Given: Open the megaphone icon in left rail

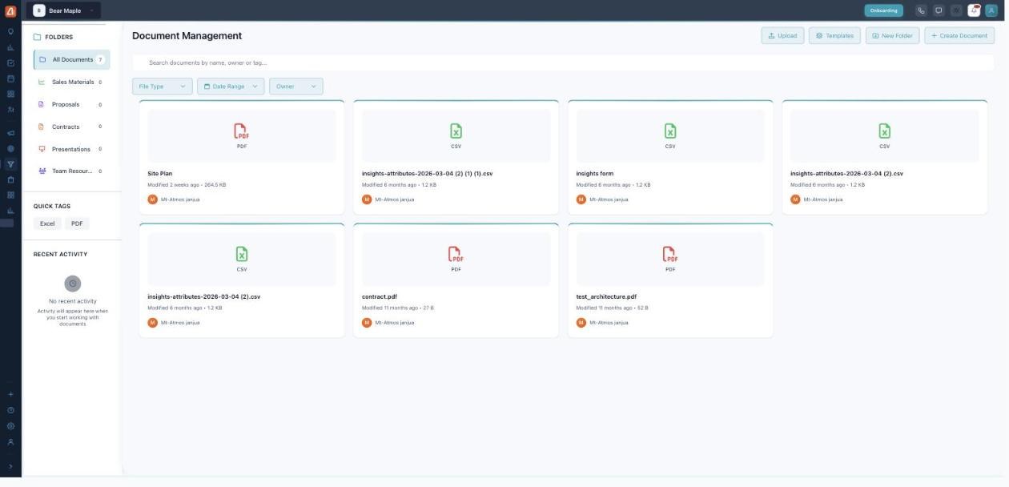Looking at the screenshot, I should click(10, 133).
